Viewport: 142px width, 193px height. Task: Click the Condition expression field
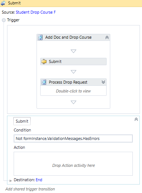(73, 138)
